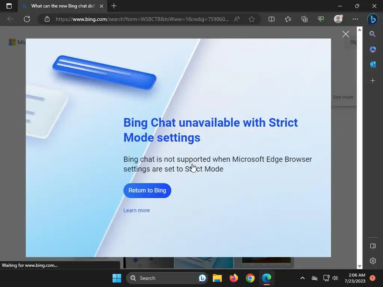Click the page scrollbar down arrow
Viewport: 383px width, 287px height.
point(359,266)
